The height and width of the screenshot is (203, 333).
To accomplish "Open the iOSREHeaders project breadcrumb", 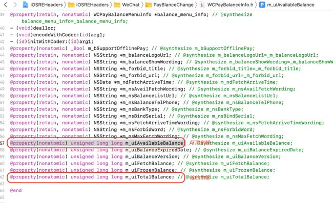I will click(x=47, y=5).
